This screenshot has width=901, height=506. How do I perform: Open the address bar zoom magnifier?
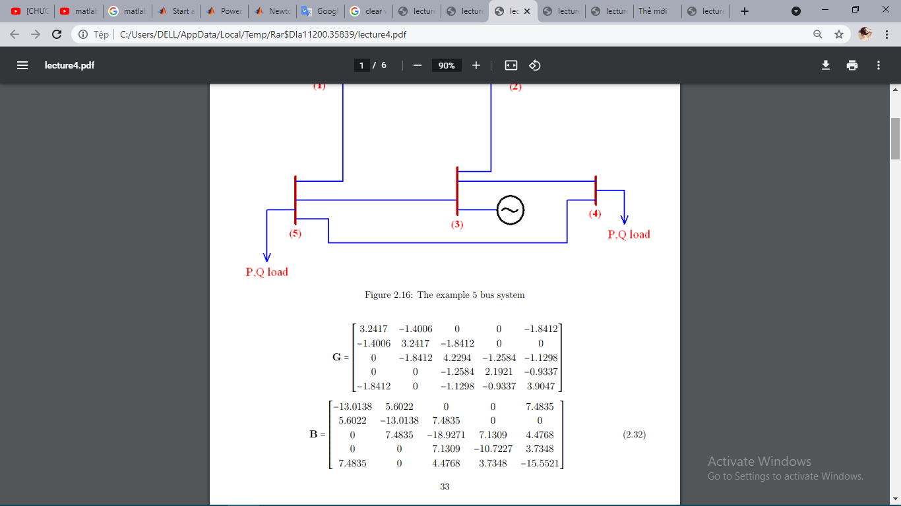pyautogui.click(x=818, y=34)
